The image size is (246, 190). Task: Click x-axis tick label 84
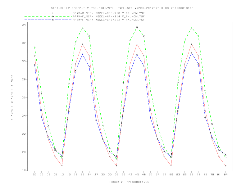coord(225,174)
